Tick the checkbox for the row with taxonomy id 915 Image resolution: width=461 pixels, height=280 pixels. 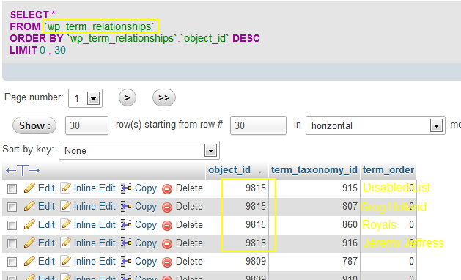click(12, 188)
